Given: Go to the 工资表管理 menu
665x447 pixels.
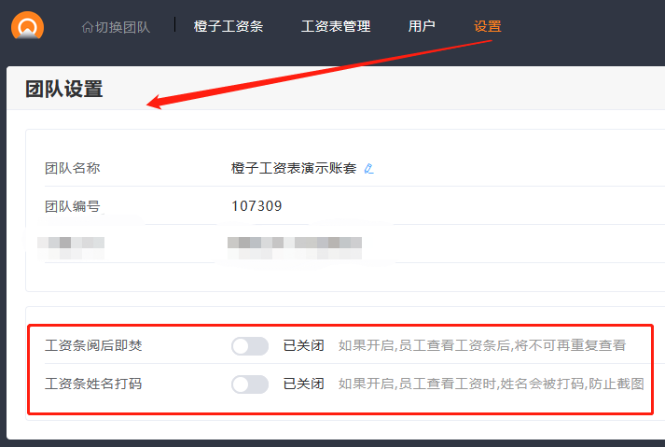Looking at the screenshot, I should pyautogui.click(x=336, y=26).
